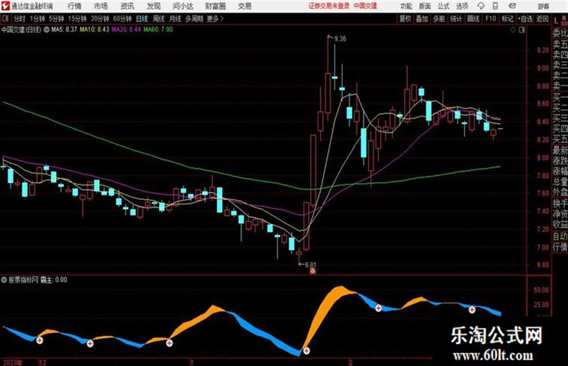Click the 标记 mark toolbar button
The width and height of the screenshot is (568, 366).
coord(507,19)
